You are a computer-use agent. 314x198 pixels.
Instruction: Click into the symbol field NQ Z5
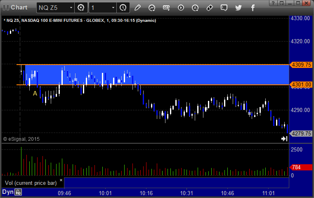click(x=53, y=8)
